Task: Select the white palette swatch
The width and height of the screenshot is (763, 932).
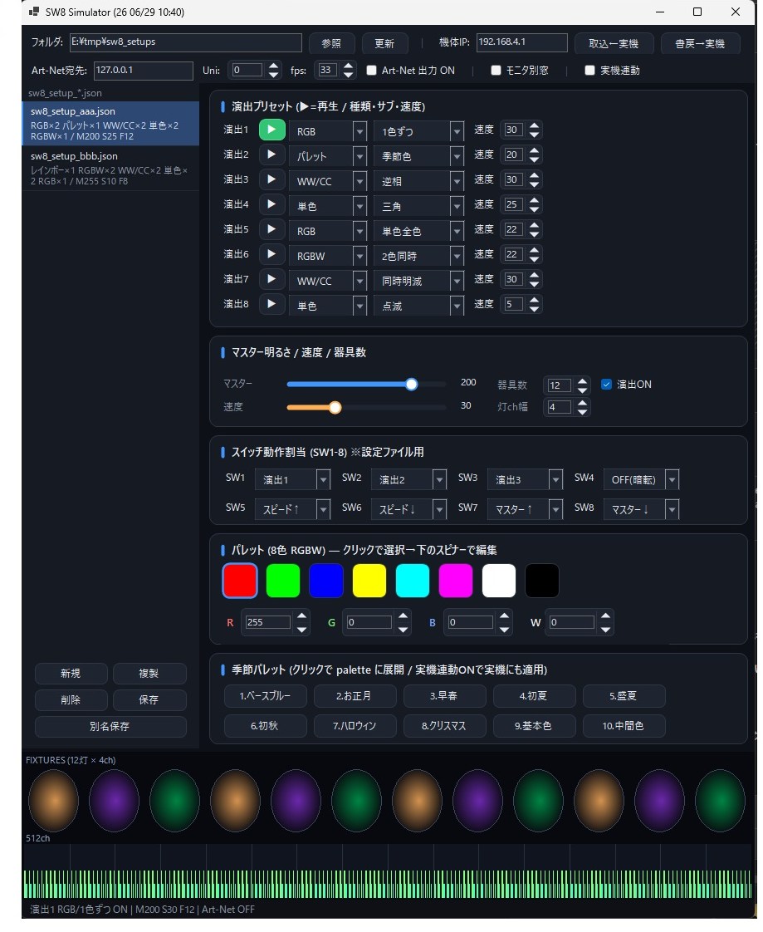Action: click(x=498, y=581)
